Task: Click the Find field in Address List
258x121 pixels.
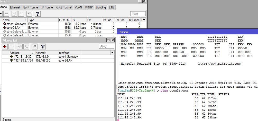Action: tap(106, 46)
